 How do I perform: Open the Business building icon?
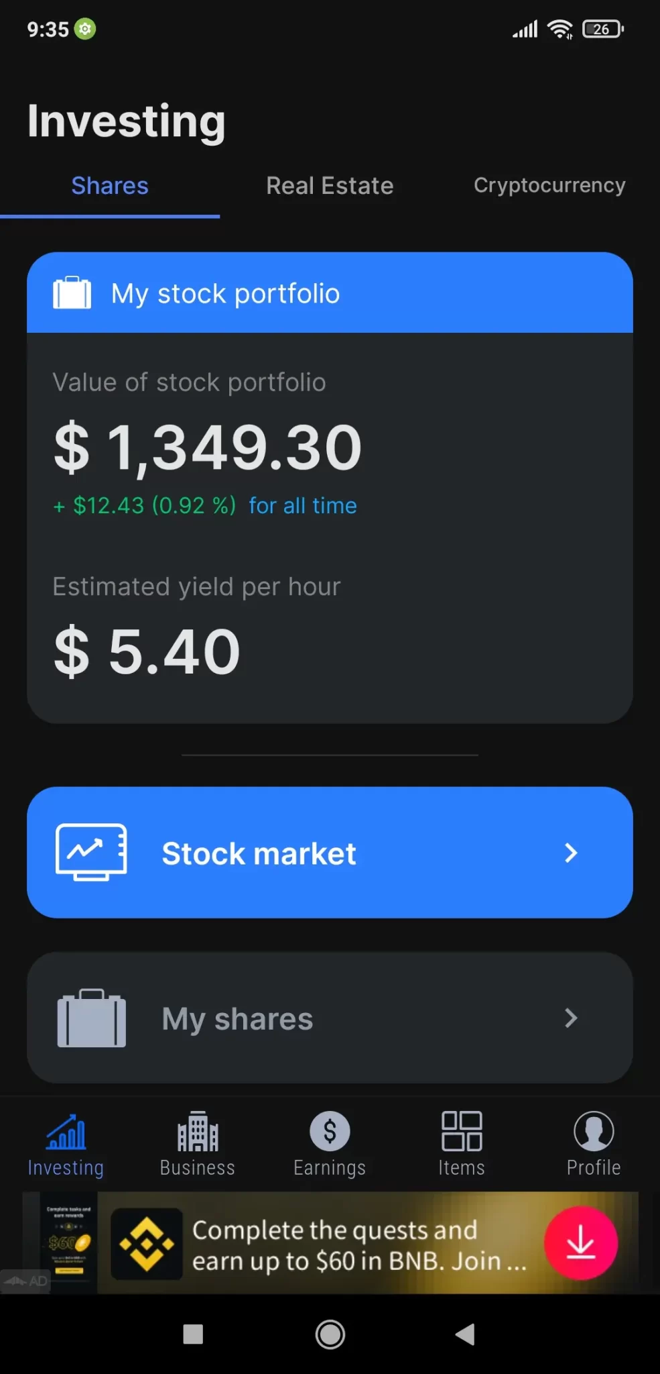tap(198, 1132)
